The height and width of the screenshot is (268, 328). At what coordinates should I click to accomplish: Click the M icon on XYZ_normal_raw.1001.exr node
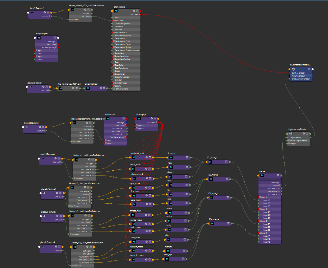(x=60, y=88)
